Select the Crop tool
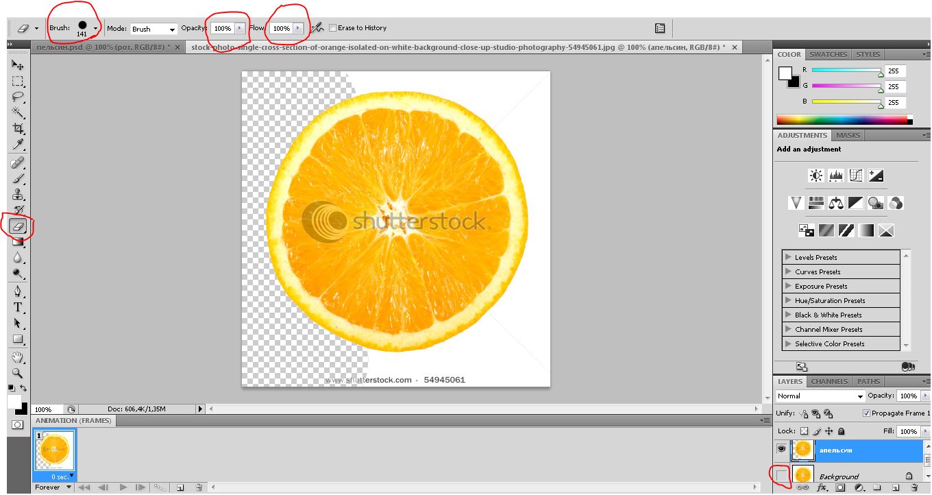The width and height of the screenshot is (932, 495). click(18, 128)
